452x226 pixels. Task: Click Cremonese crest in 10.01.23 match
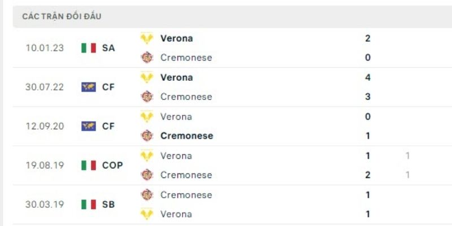coord(147,57)
